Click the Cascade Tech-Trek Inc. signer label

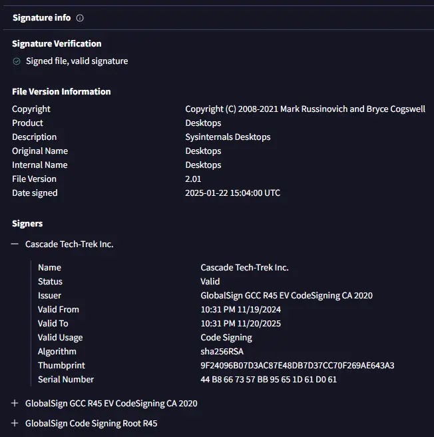(x=69, y=244)
